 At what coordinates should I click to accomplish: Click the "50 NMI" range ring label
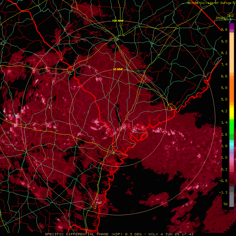tap(118, 69)
